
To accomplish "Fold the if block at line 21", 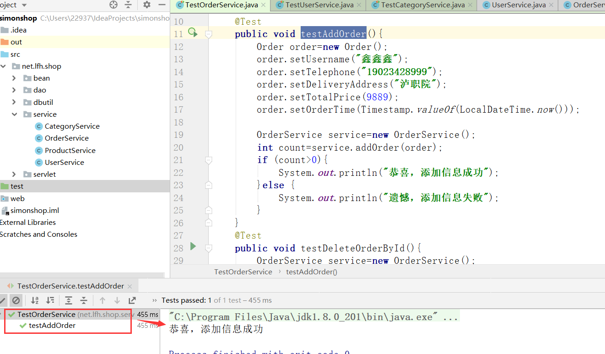I will click(x=209, y=160).
